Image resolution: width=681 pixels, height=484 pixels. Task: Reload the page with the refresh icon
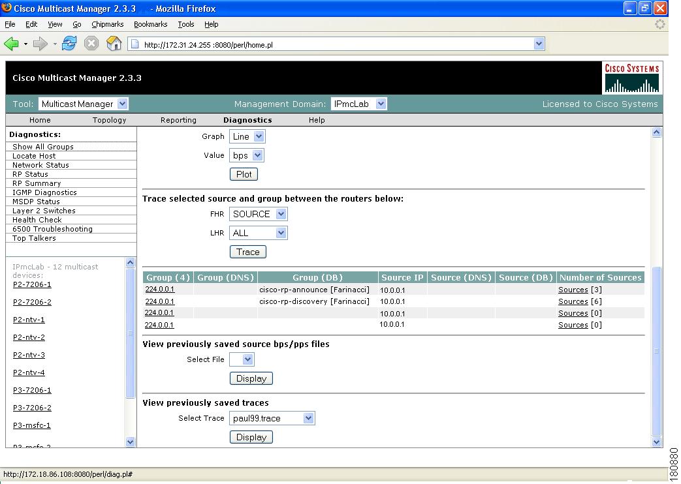69,44
